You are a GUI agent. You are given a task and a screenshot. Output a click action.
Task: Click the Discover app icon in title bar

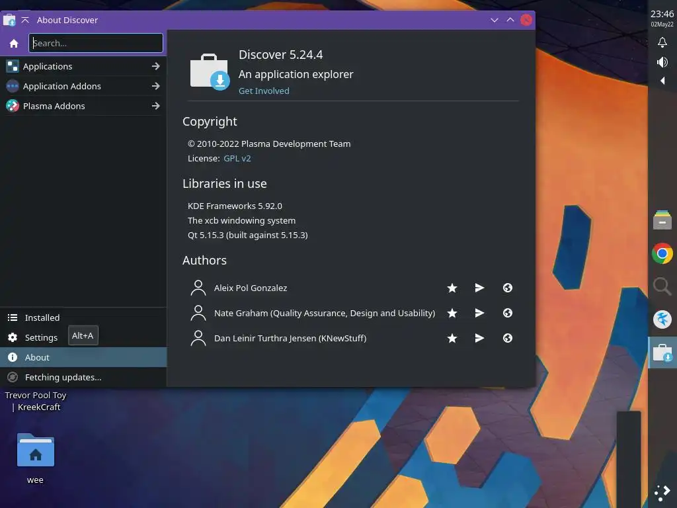click(9, 20)
